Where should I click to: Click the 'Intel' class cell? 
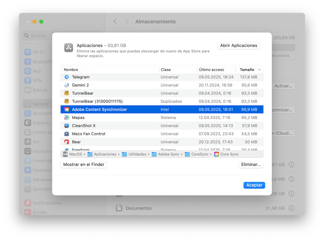point(165,109)
